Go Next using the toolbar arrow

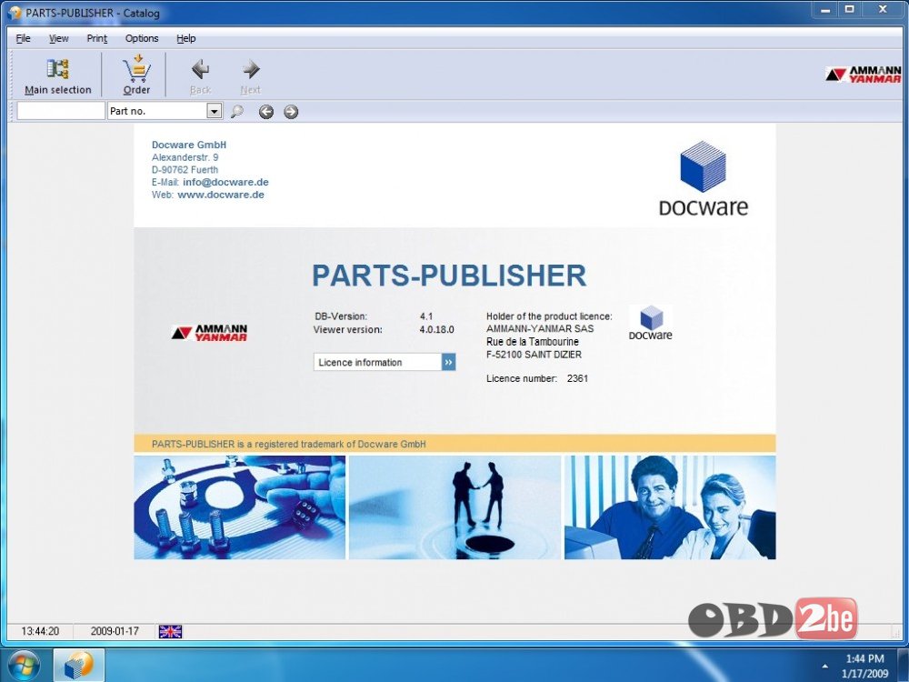pyautogui.click(x=251, y=75)
